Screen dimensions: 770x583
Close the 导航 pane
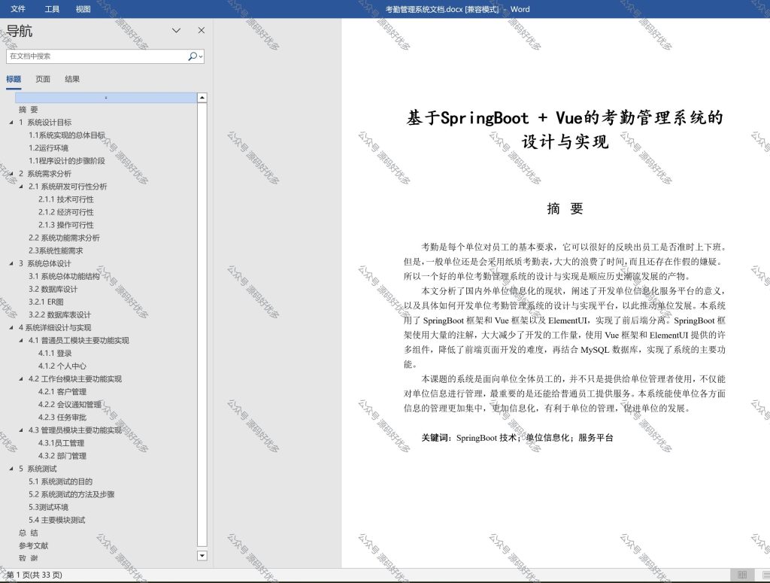tap(202, 30)
